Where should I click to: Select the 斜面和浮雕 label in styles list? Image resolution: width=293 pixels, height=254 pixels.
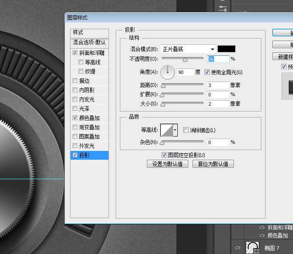(92, 53)
